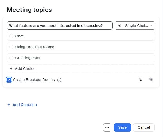Edit the Using Breakout rooms choice text

(77, 47)
